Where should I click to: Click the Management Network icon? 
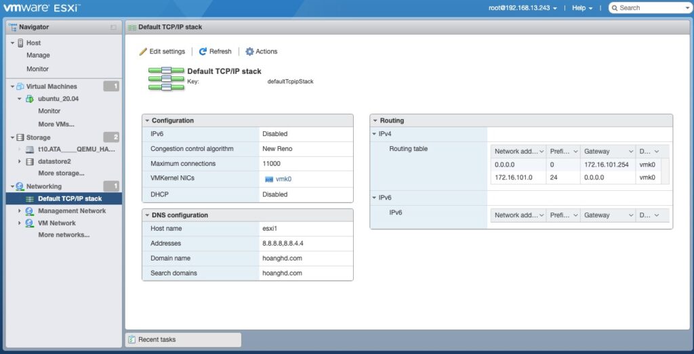[30, 211]
